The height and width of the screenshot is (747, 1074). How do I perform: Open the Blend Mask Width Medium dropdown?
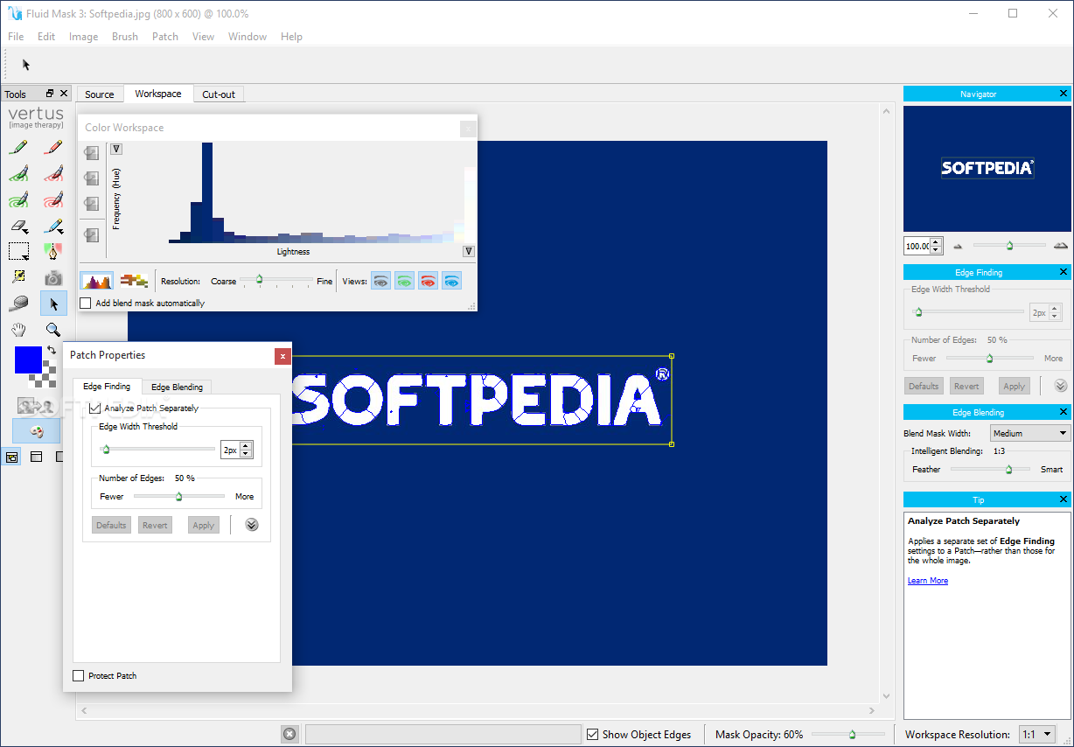pos(1030,433)
